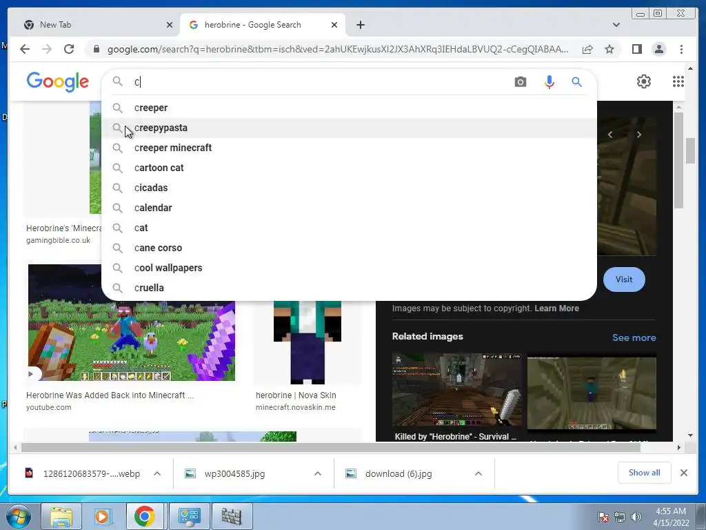This screenshot has width=706, height=530.
Task: Open 'Killed by Herobrine - Survival' related image
Action: click(x=457, y=390)
